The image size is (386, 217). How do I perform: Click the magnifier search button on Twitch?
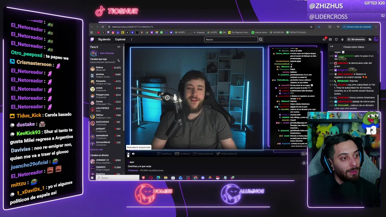pyautogui.click(x=261, y=39)
